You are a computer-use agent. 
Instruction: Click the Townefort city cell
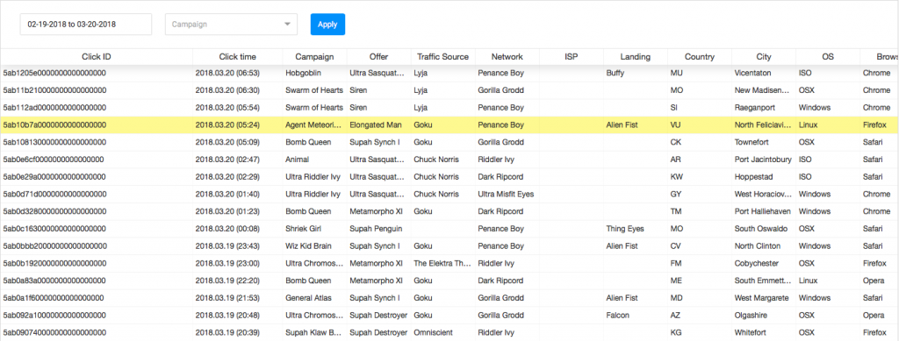coord(752,142)
